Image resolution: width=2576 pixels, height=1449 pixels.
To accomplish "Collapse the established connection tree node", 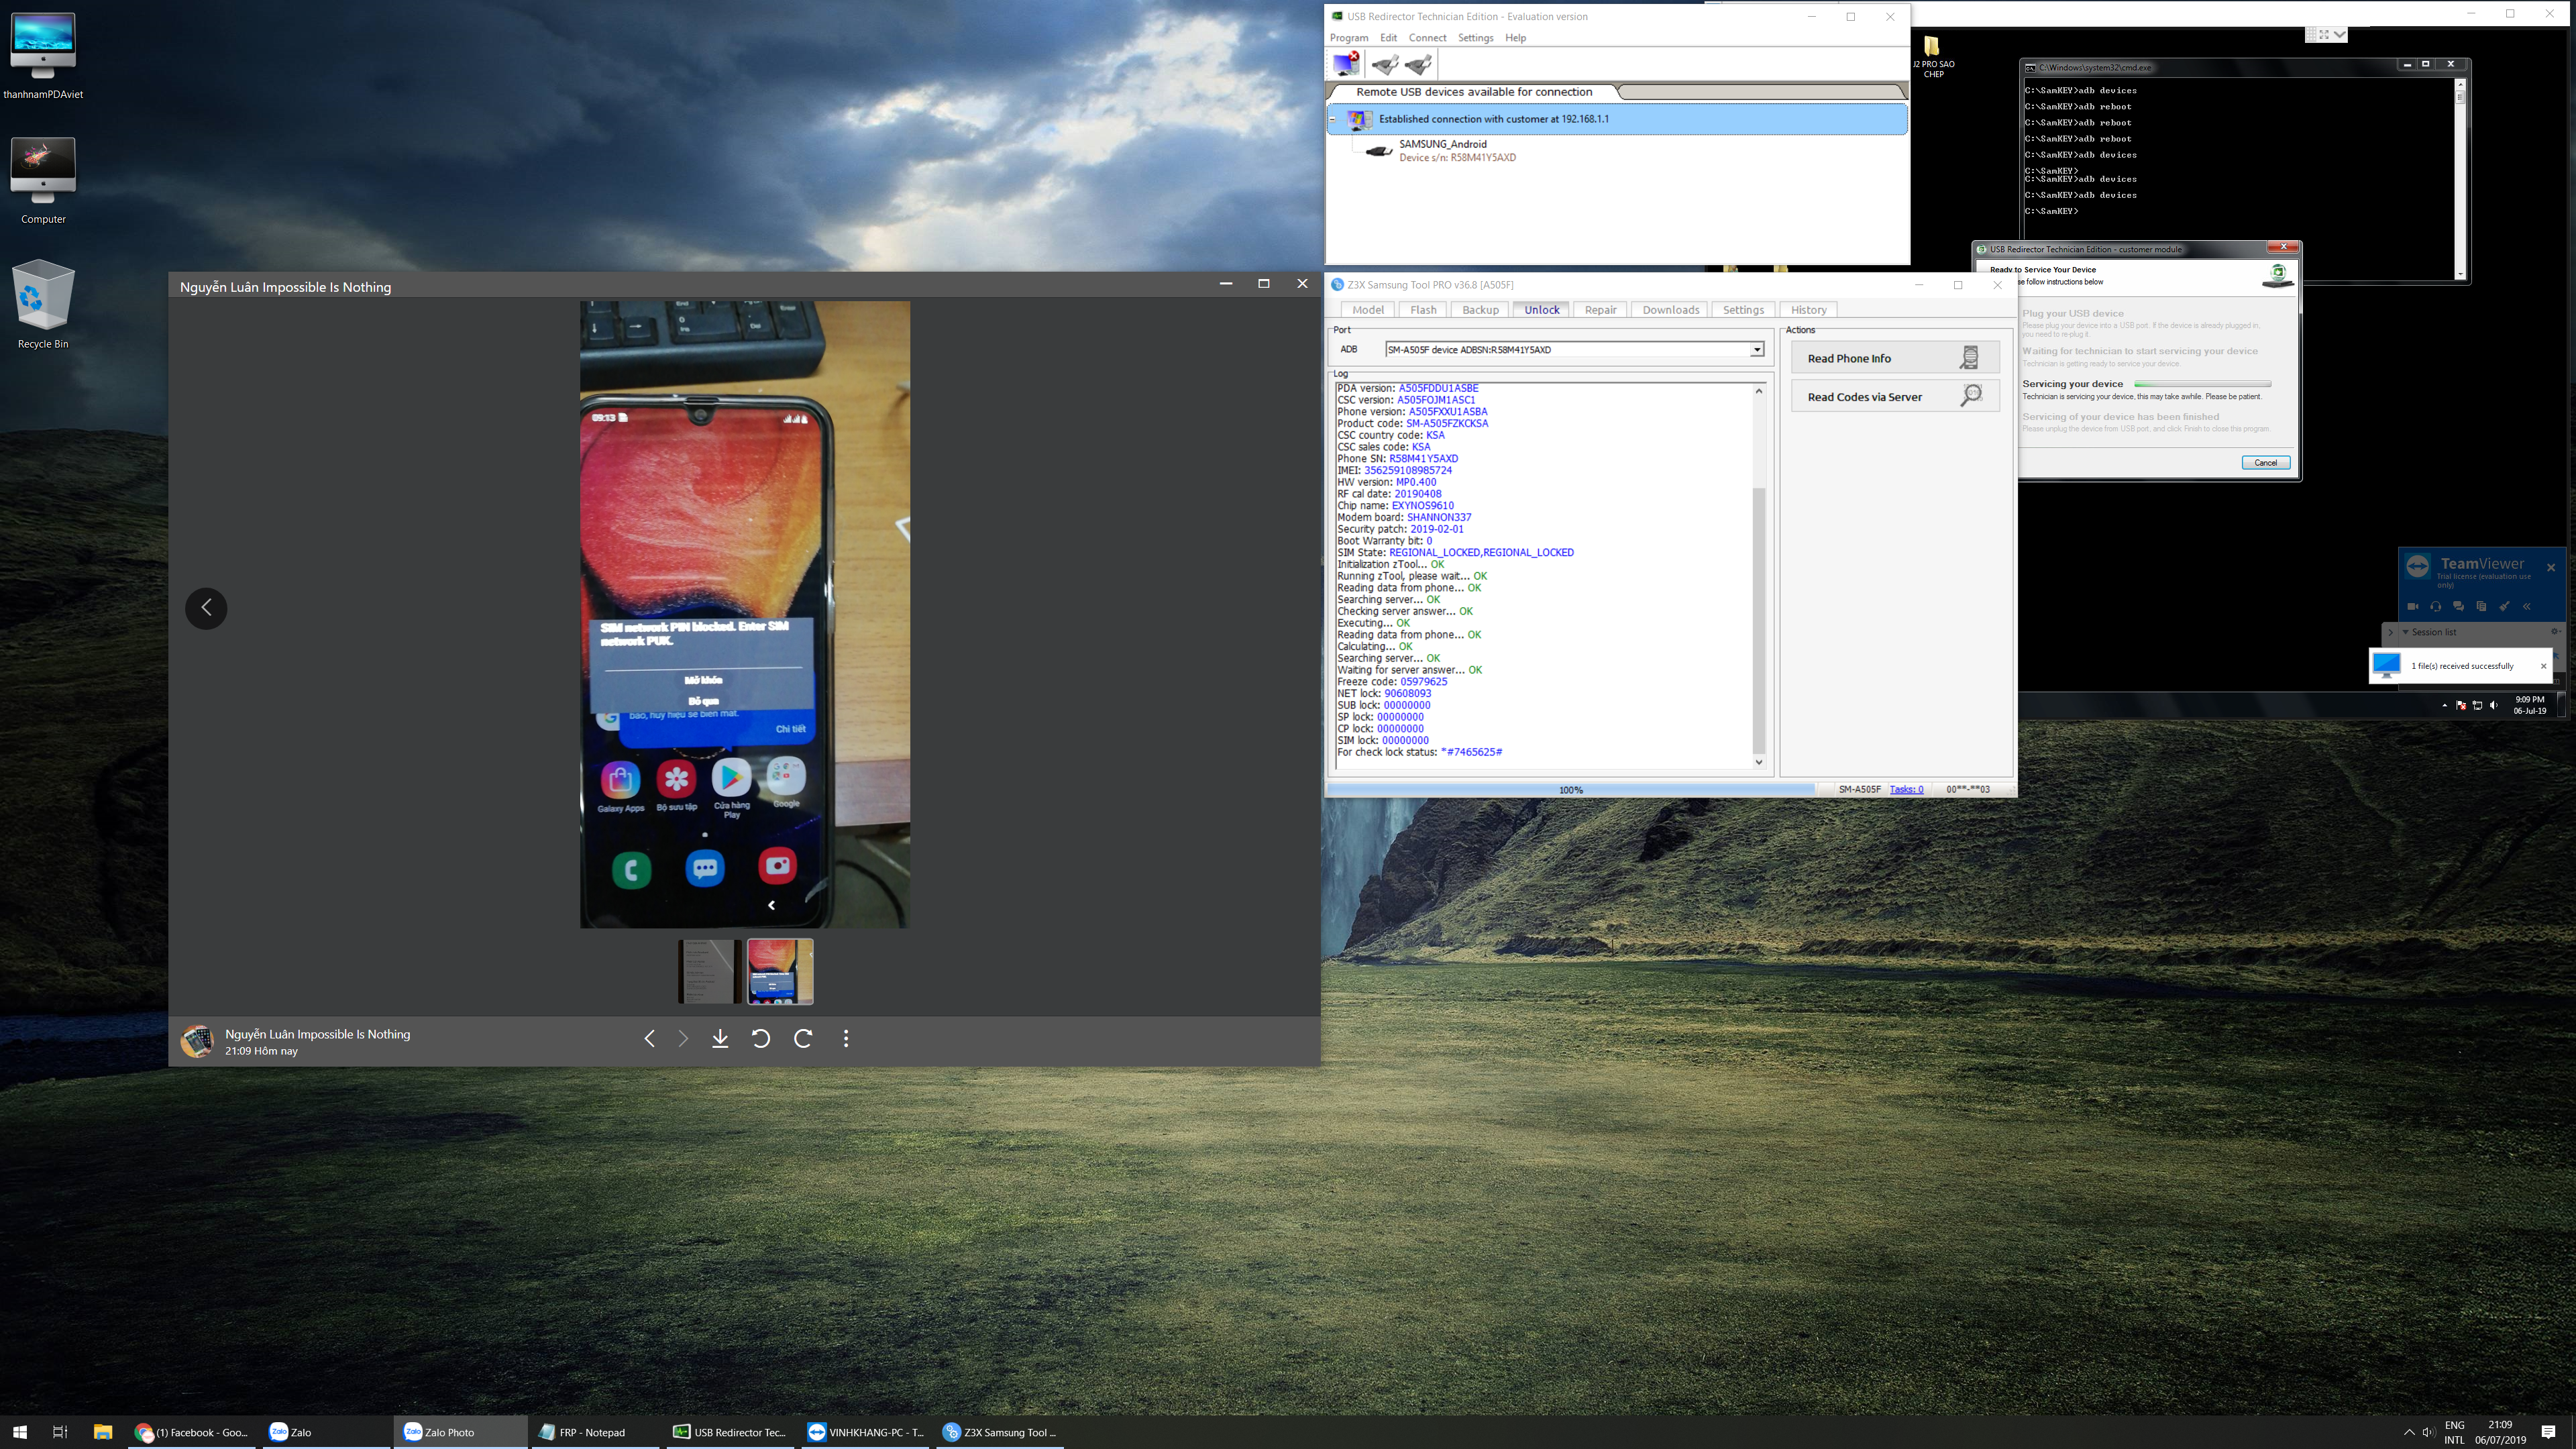I will [1333, 119].
